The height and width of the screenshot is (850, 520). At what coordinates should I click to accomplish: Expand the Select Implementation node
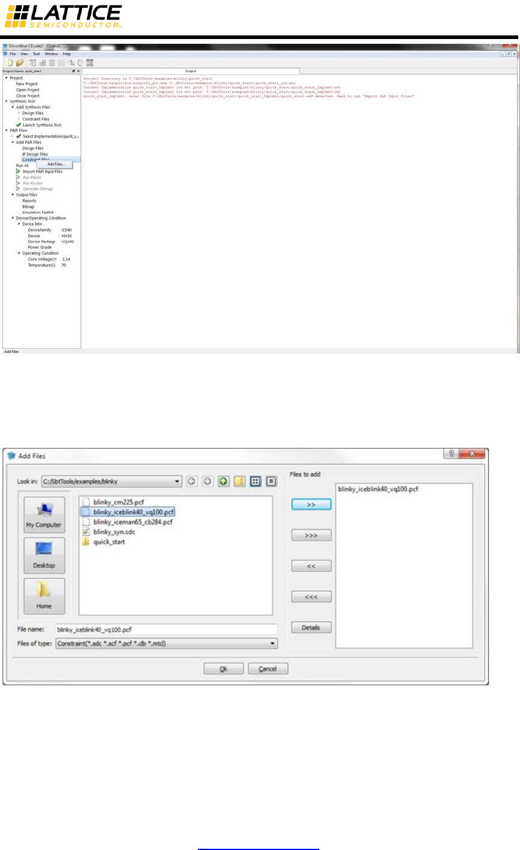pos(13,136)
